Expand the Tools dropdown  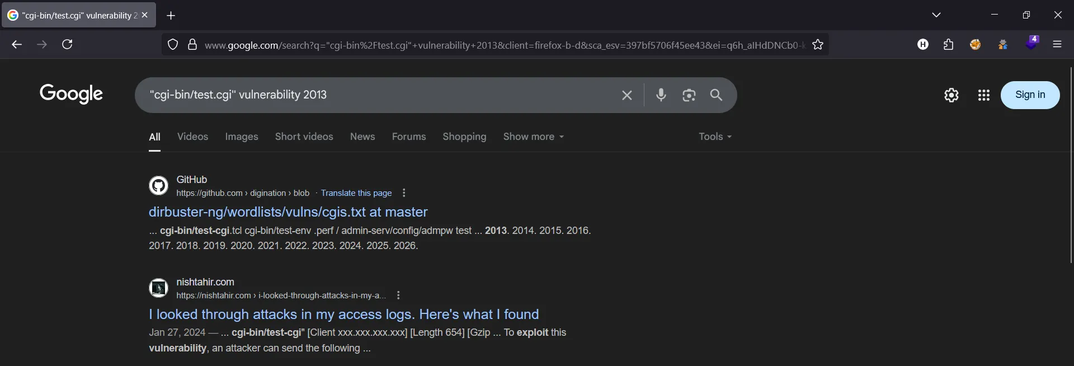point(714,137)
